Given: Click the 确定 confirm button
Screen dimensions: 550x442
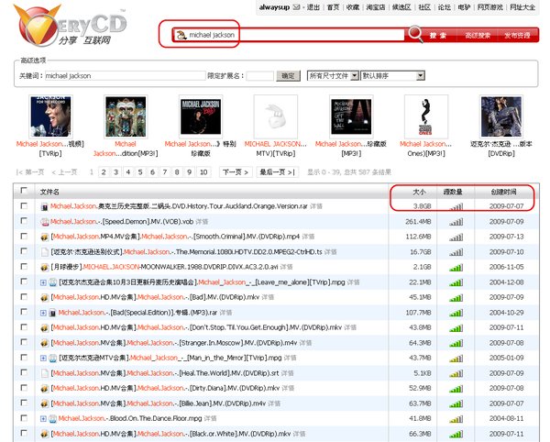Looking at the screenshot, I should click(289, 76).
